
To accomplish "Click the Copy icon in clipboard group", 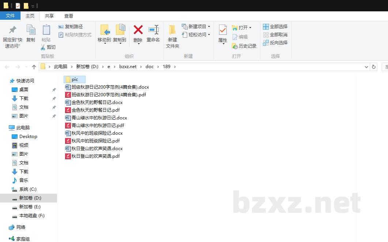I will pyautogui.click(x=31, y=30).
